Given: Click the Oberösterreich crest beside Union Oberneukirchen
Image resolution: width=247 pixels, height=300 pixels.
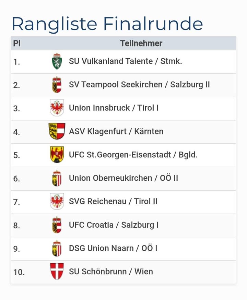Looking at the screenshot, I should [57, 178].
